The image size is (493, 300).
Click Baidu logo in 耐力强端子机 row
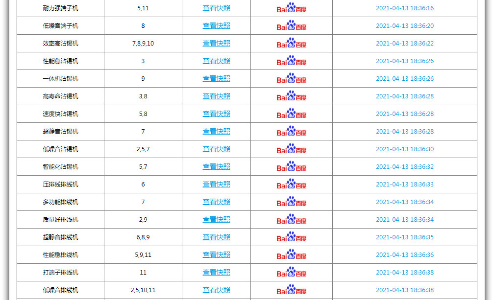pyautogui.click(x=292, y=8)
